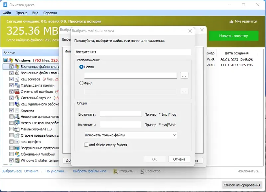Click the memory dump files icon (Файлы дампа памяти)
The height and width of the screenshot is (192, 266).
(17, 85)
